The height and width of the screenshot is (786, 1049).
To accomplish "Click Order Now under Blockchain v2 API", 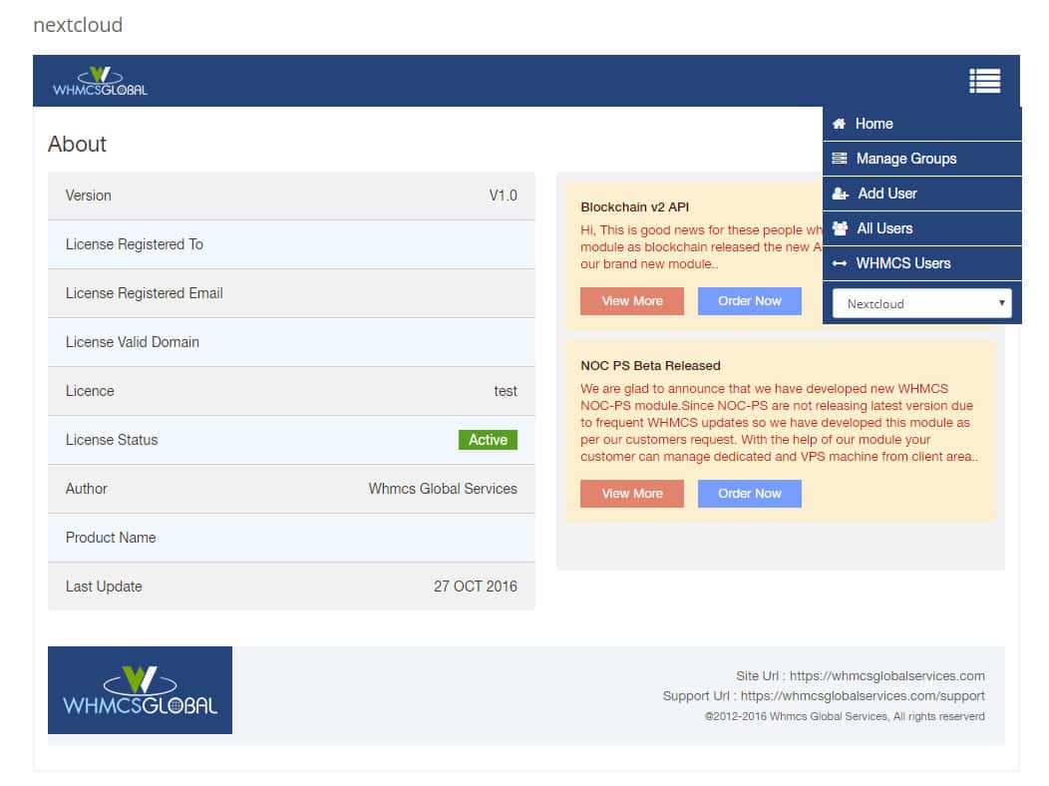I will [749, 301].
